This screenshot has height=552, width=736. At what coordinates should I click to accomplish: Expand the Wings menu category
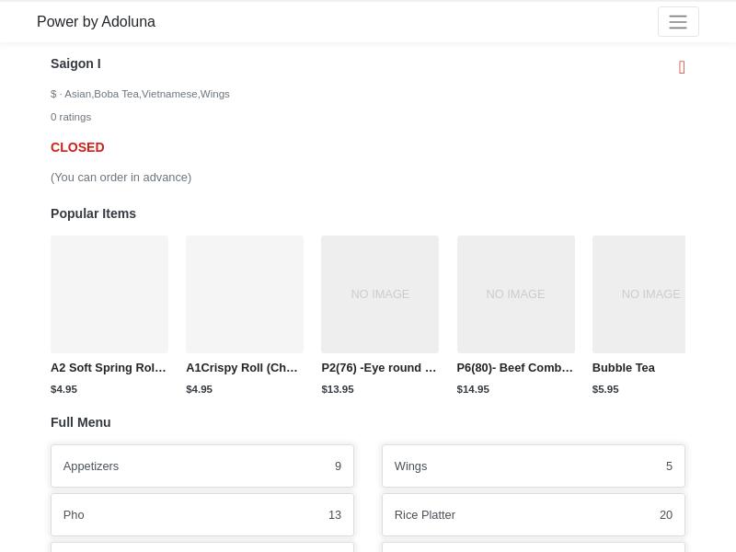coord(534,466)
